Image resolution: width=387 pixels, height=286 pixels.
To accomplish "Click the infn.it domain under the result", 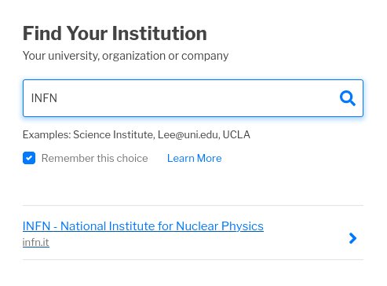I will point(36,242).
